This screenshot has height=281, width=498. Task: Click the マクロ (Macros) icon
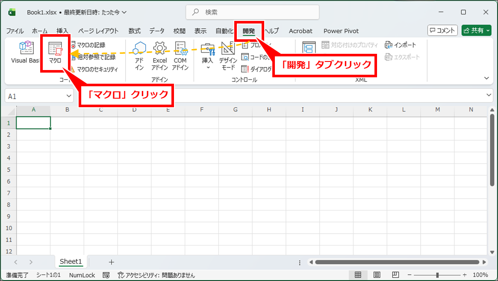pos(55,53)
